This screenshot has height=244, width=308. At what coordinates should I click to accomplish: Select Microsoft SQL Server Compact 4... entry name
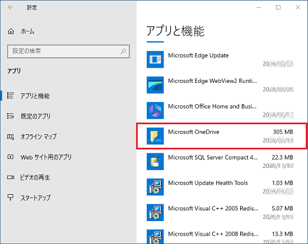[213, 157]
